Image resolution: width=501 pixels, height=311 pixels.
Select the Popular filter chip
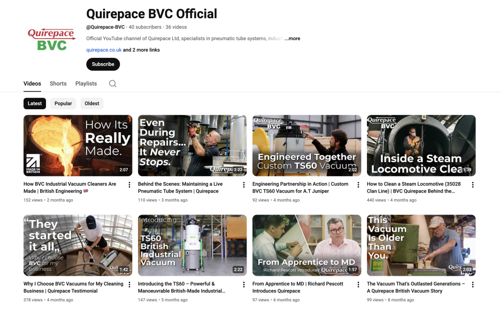pyautogui.click(x=63, y=103)
